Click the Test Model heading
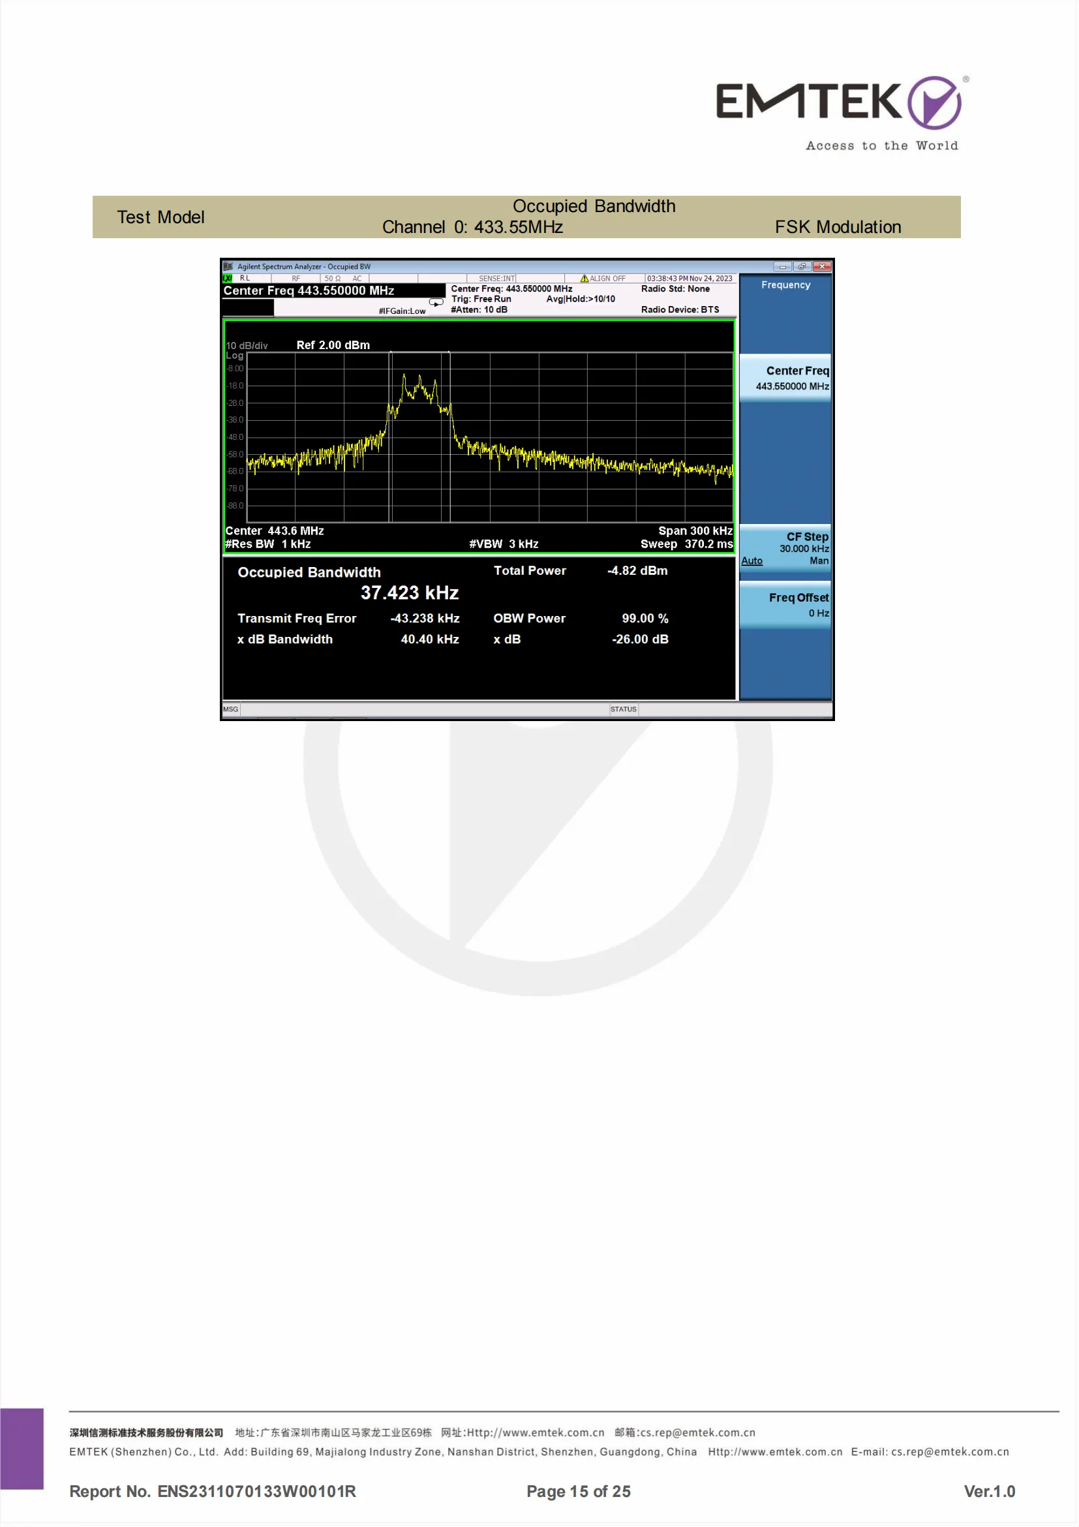The height and width of the screenshot is (1527, 1079). click(x=161, y=217)
